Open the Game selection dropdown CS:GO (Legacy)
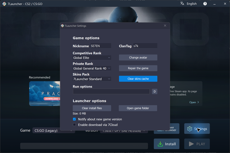 [x=54, y=131]
